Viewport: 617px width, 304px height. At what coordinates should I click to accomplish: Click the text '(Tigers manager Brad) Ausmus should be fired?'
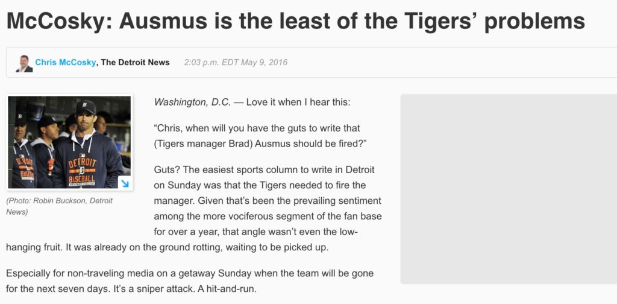(260, 144)
